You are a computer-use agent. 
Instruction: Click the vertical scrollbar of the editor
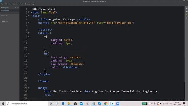(x=184, y=44)
